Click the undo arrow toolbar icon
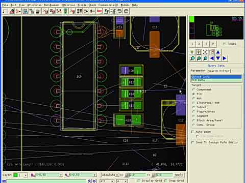The image size is (245, 183). (x=120, y=11)
